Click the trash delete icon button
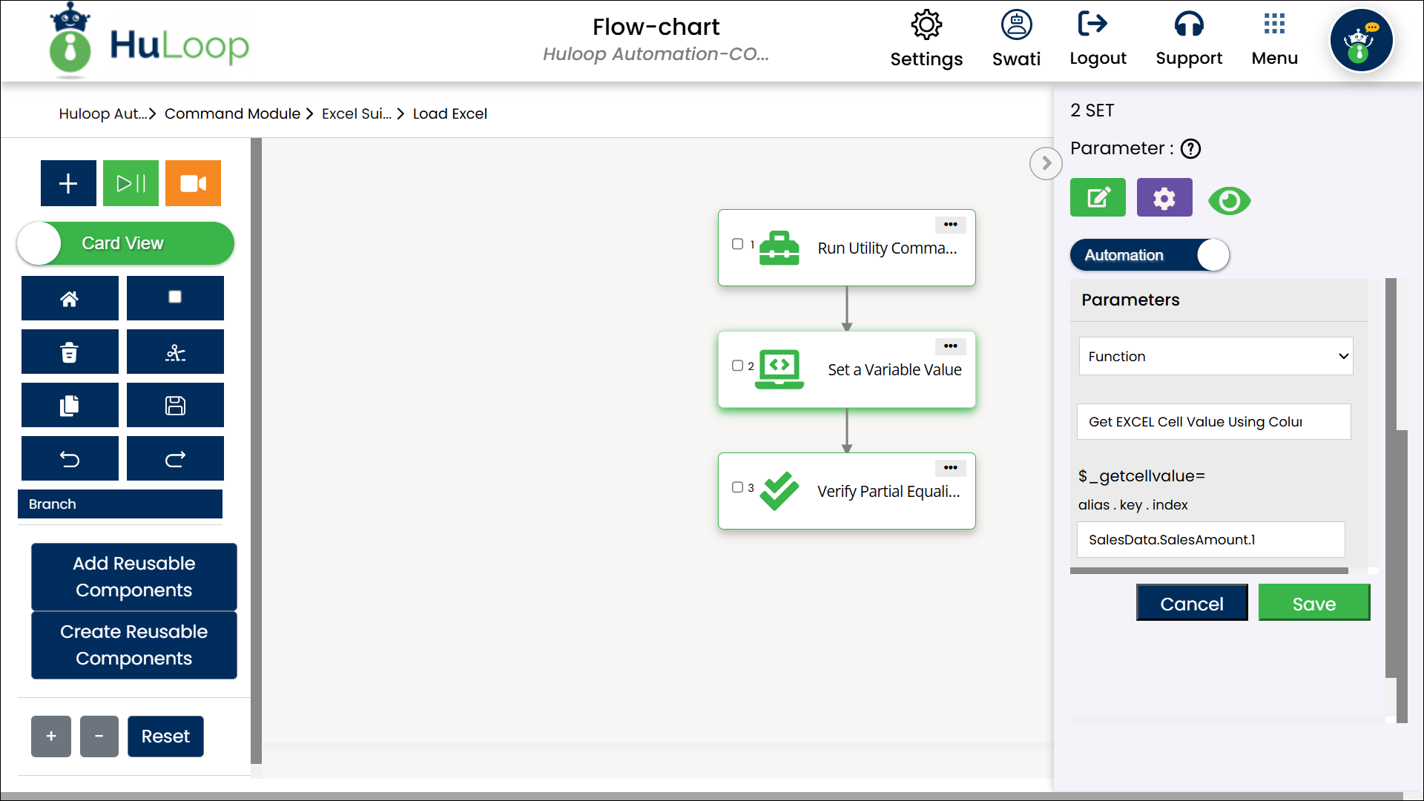This screenshot has height=801, width=1424. [x=70, y=352]
